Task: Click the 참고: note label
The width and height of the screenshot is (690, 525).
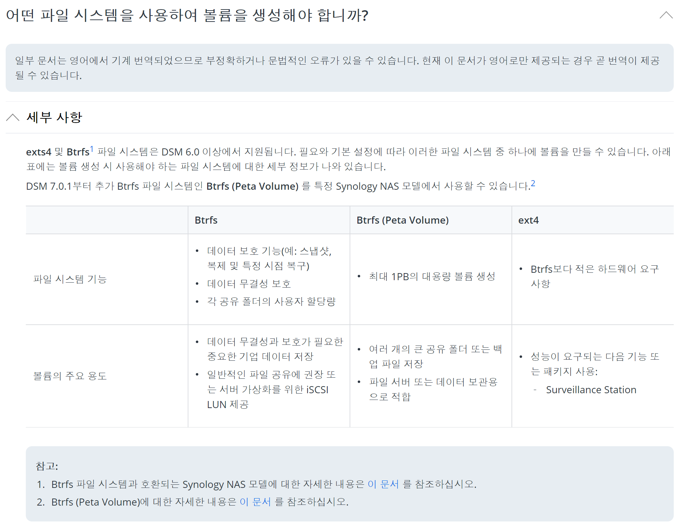Action: click(47, 466)
